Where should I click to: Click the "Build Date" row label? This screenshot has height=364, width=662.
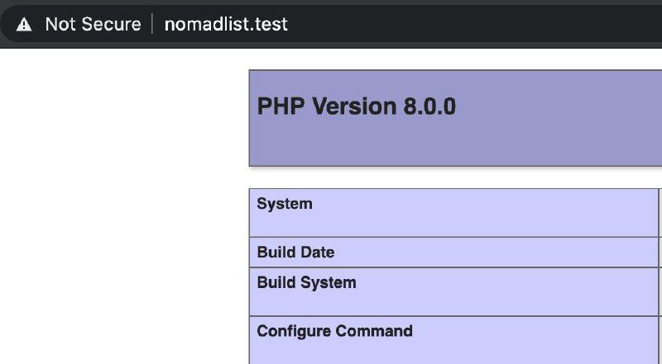tap(295, 253)
